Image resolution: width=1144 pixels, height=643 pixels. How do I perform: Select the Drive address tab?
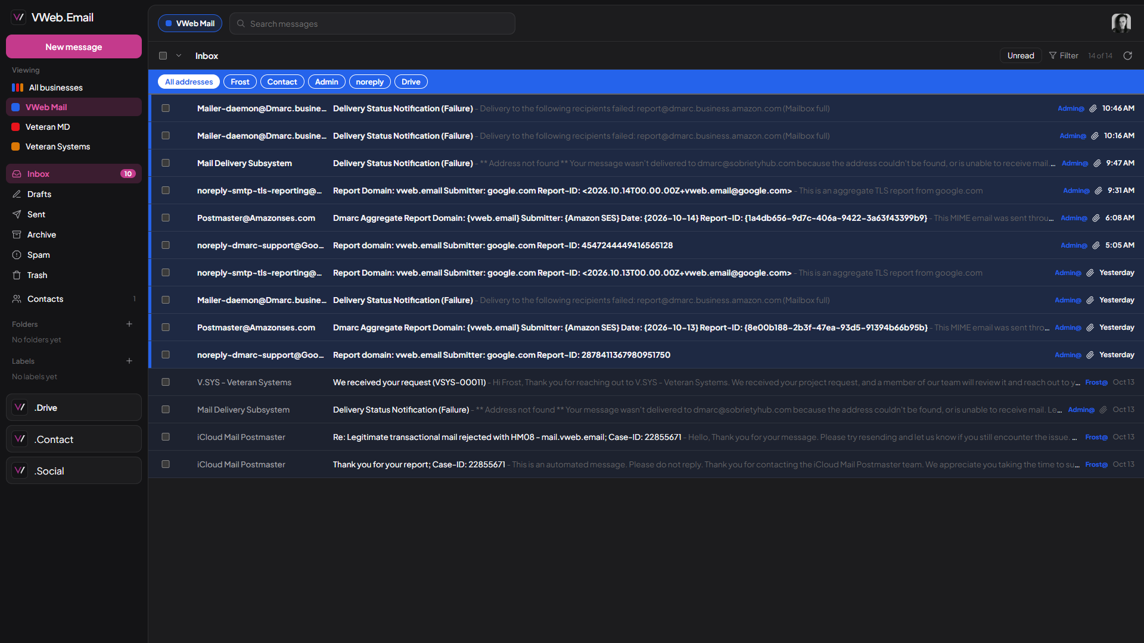pos(411,82)
